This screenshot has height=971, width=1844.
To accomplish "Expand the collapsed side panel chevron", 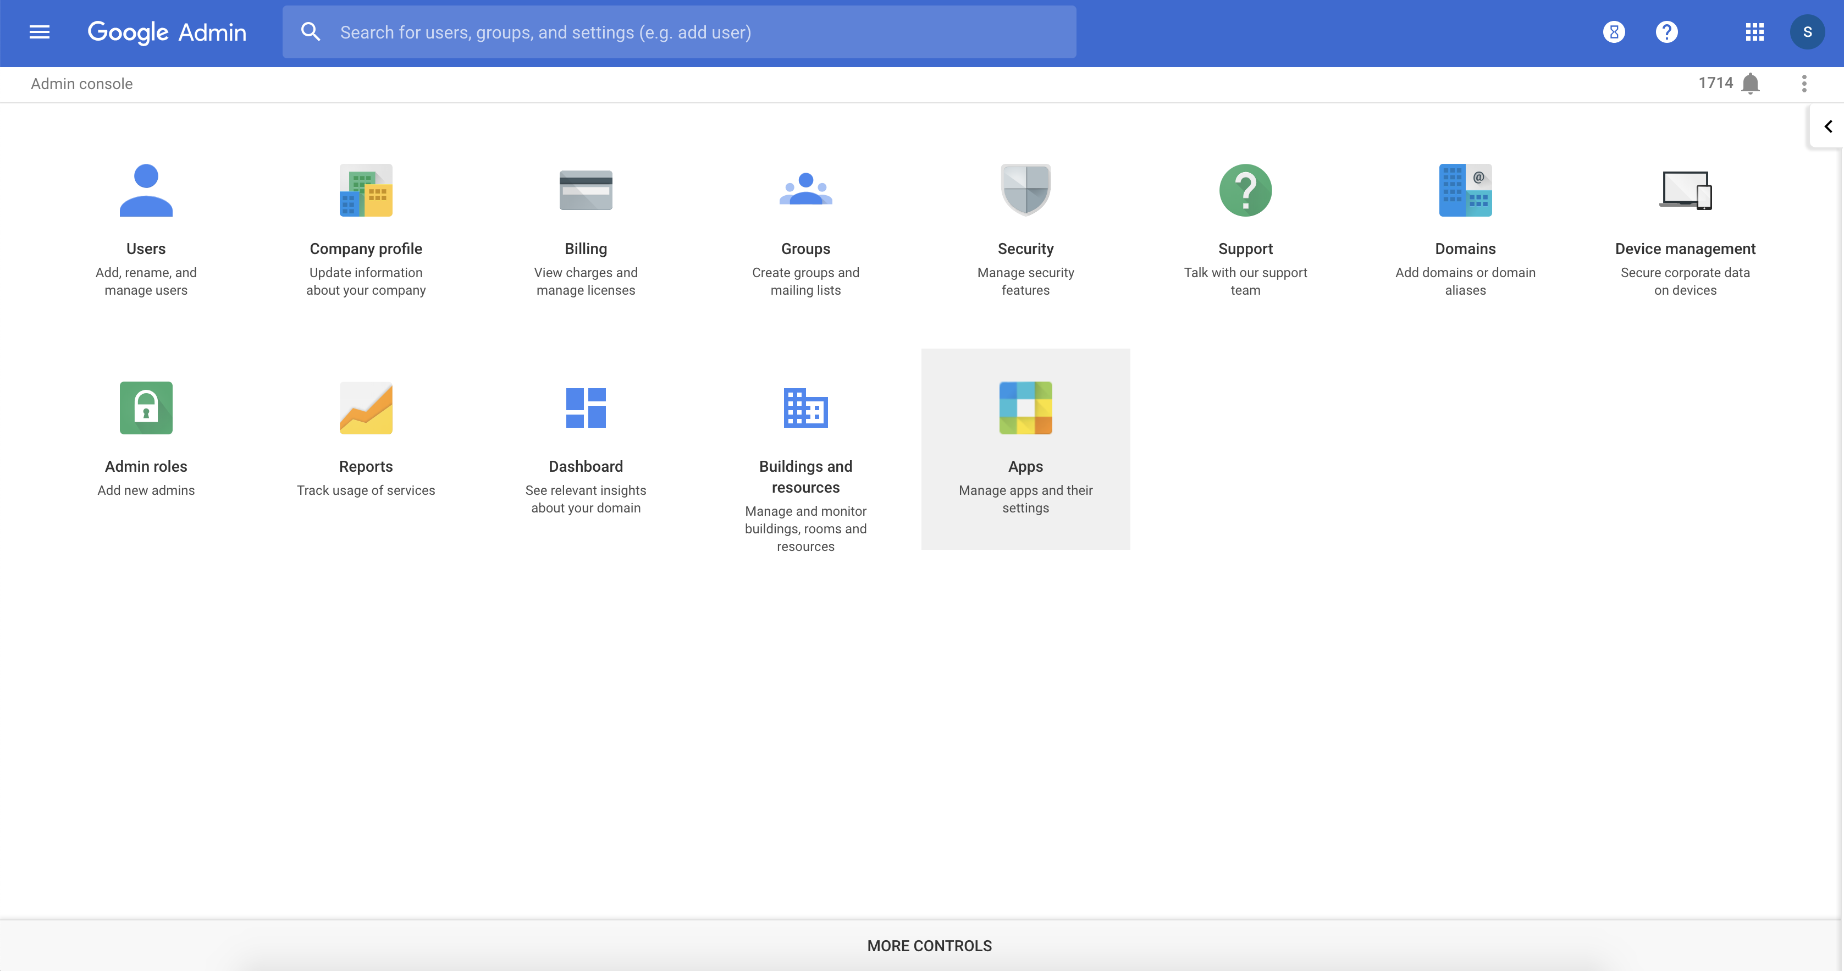I will (x=1828, y=127).
